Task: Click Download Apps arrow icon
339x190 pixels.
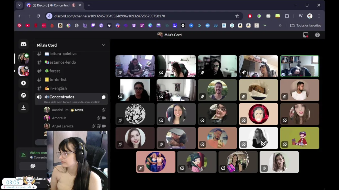Action: coord(24,107)
